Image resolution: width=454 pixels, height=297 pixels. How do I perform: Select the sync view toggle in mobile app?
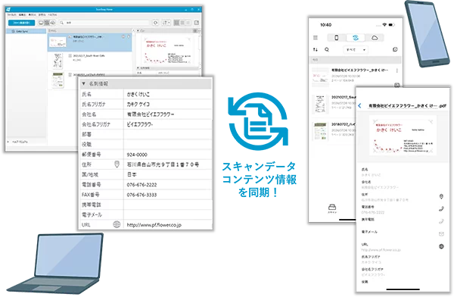(356, 38)
